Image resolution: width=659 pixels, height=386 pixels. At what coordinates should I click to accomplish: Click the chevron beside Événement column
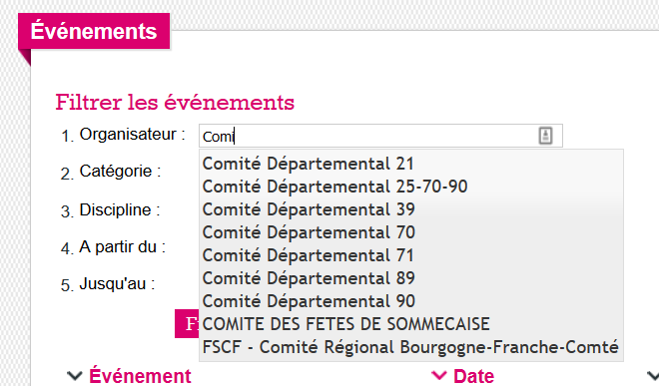[x=75, y=375]
